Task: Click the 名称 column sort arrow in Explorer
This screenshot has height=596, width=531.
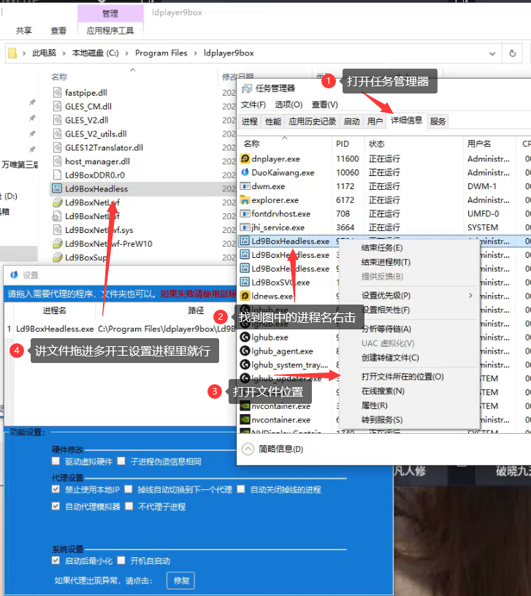Action: 133,70
